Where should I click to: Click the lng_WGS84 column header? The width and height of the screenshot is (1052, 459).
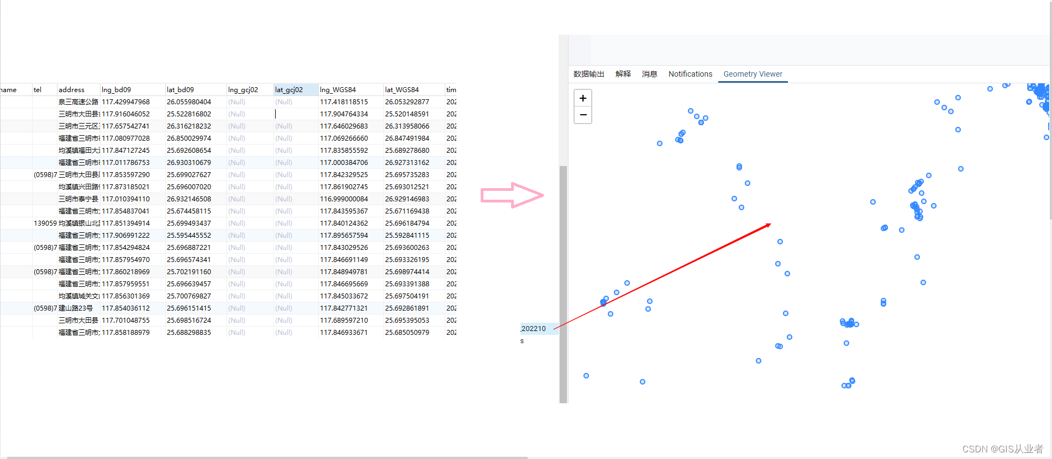[x=351, y=89]
